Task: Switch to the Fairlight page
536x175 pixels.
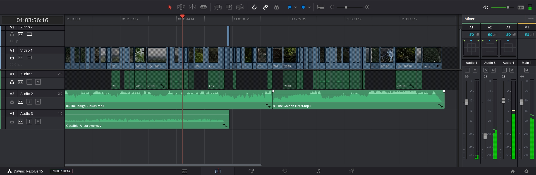Action: click(319, 171)
